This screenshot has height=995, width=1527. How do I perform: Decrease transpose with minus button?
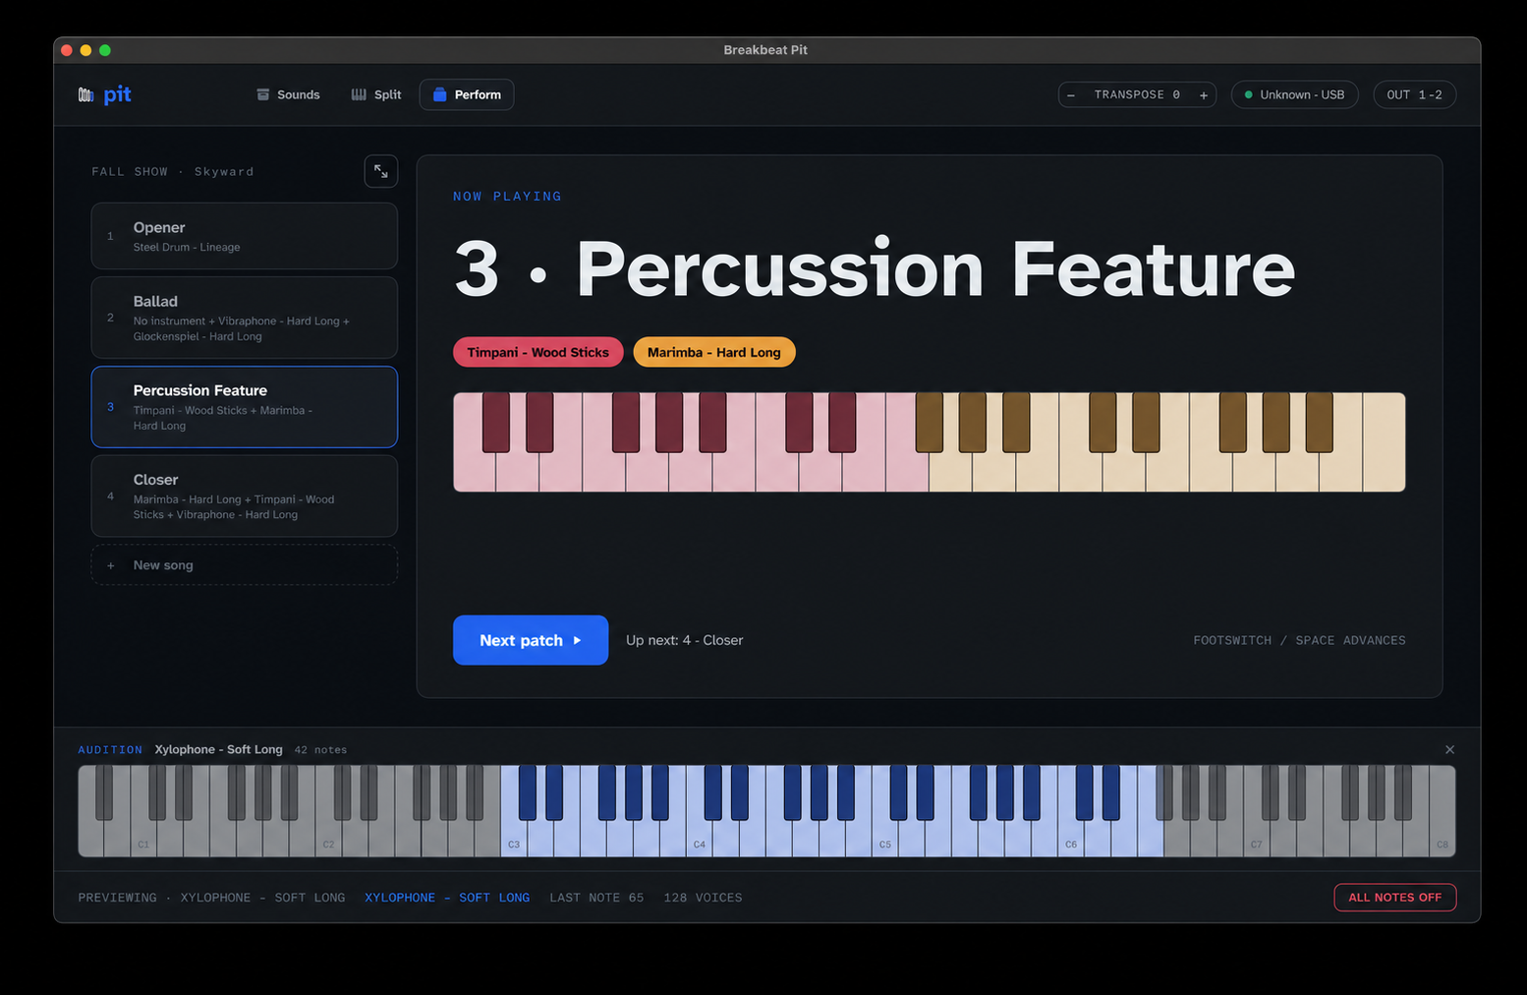click(x=1071, y=95)
